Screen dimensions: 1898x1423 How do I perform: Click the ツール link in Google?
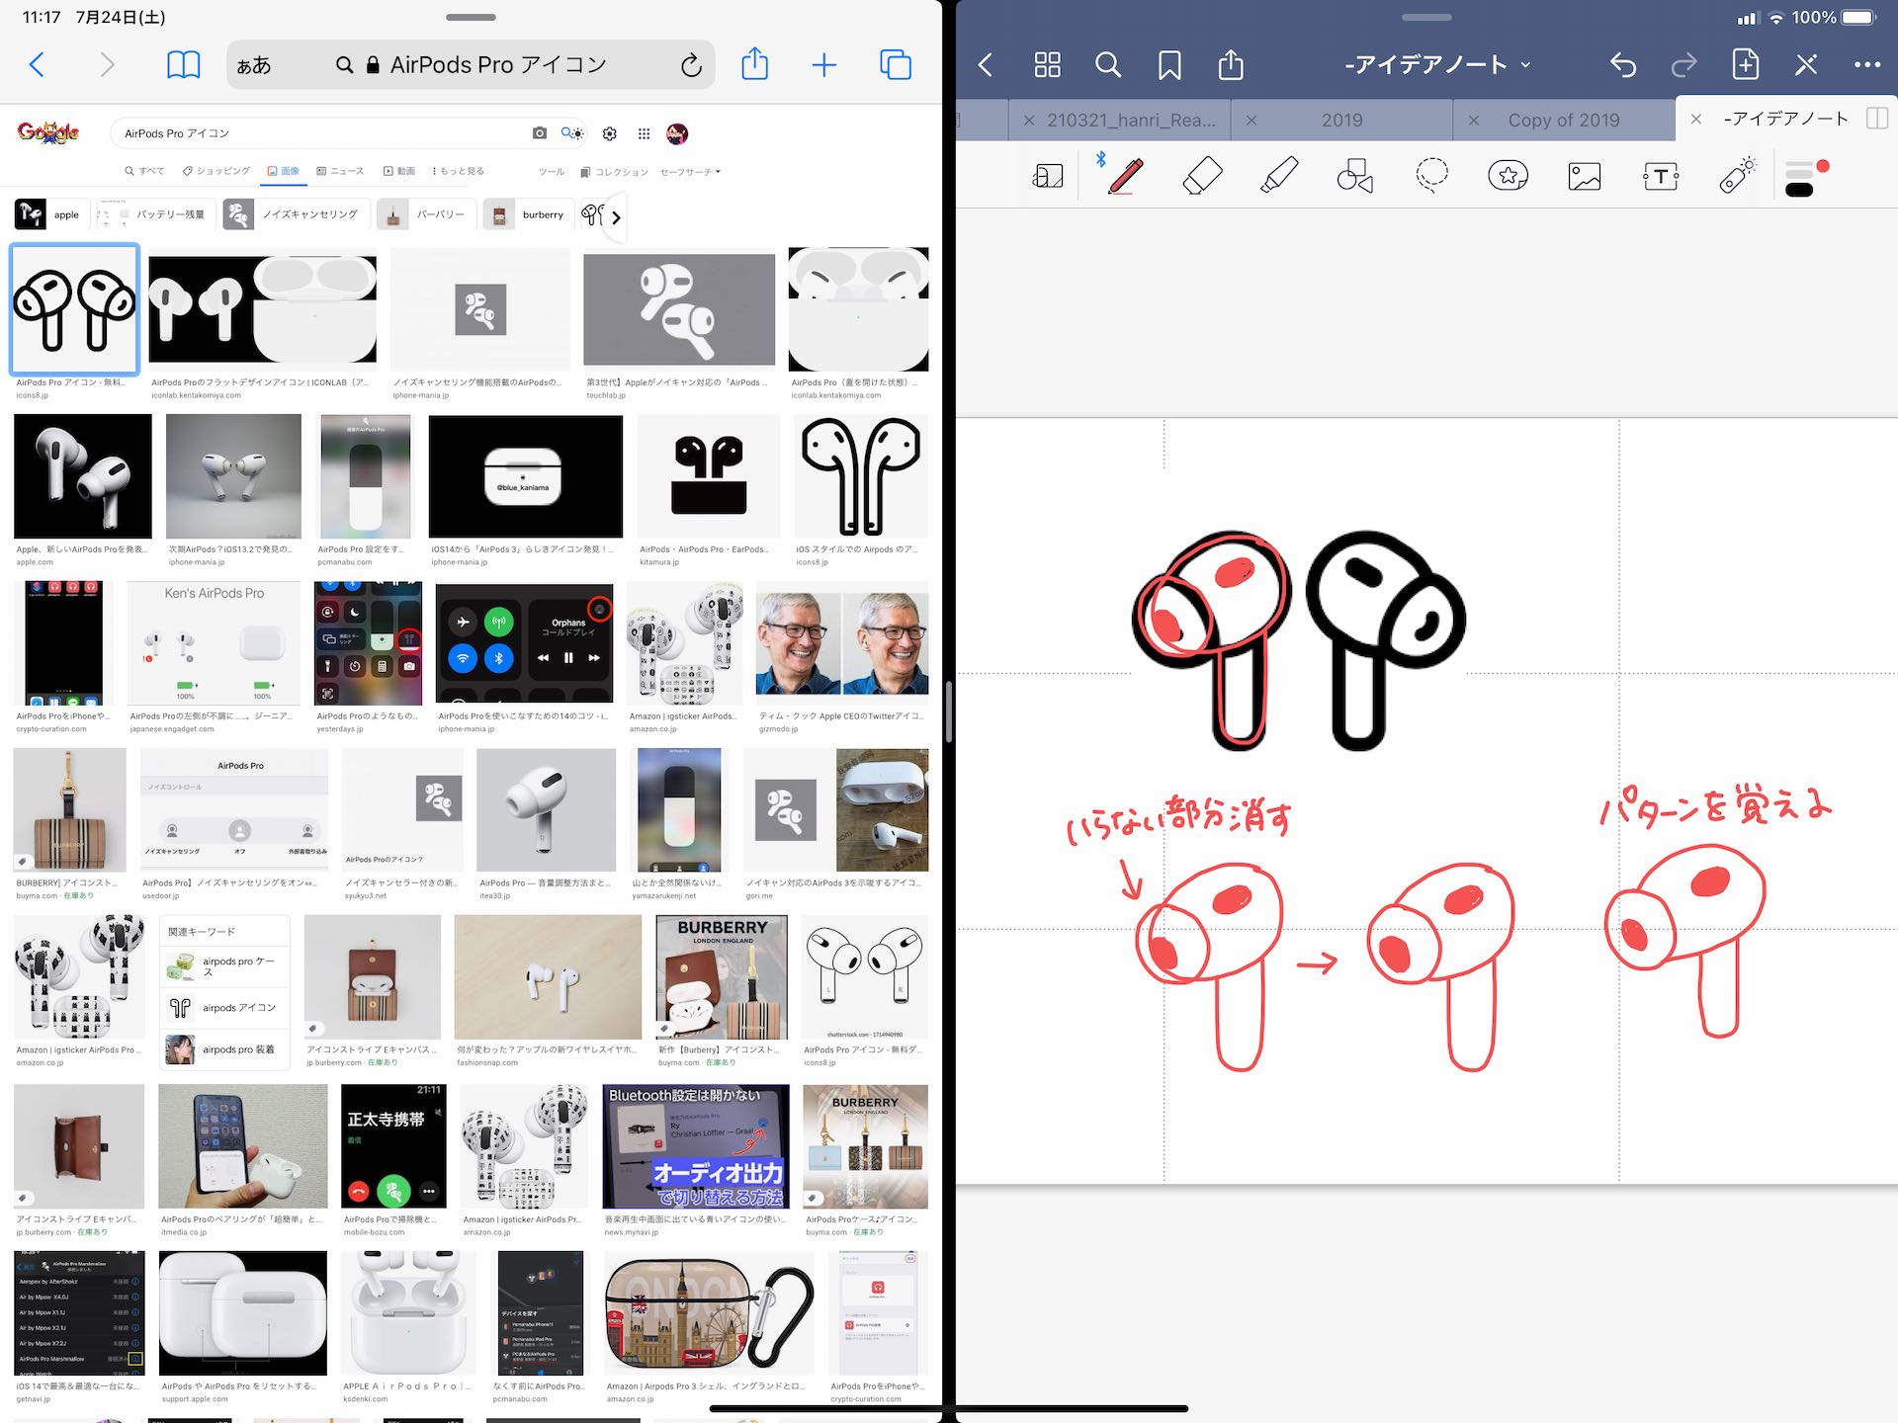click(552, 172)
